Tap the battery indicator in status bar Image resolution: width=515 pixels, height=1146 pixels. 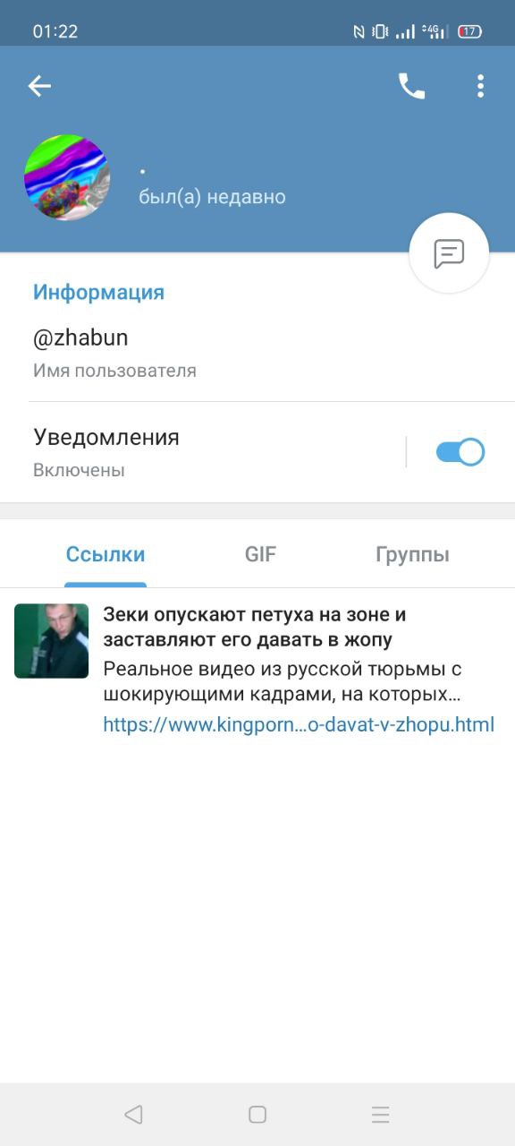(470, 31)
